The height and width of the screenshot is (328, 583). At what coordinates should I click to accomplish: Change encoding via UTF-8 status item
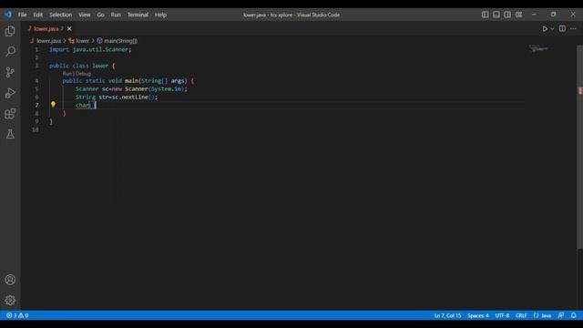pyautogui.click(x=502, y=315)
